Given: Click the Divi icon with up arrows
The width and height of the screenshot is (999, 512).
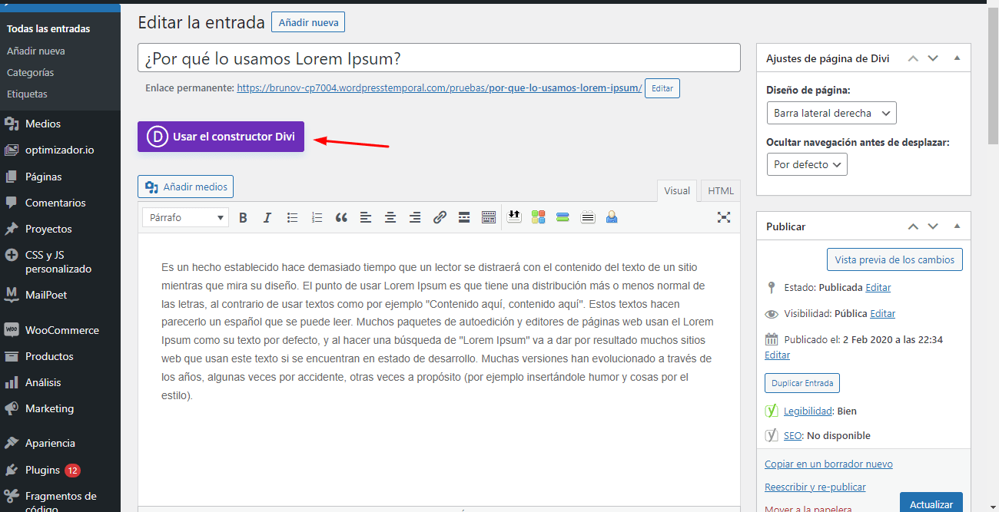Looking at the screenshot, I should click(514, 217).
